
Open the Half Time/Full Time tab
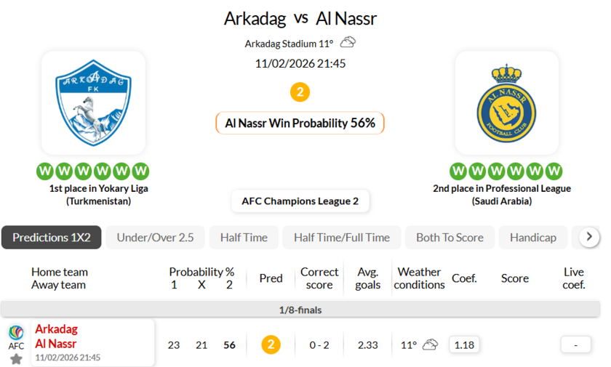click(x=341, y=238)
